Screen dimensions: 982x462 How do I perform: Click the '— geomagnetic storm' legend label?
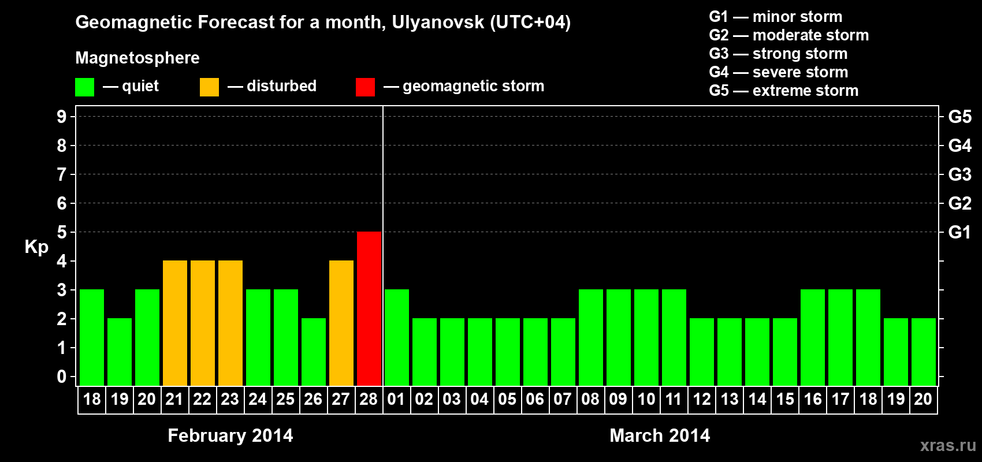[x=464, y=86]
